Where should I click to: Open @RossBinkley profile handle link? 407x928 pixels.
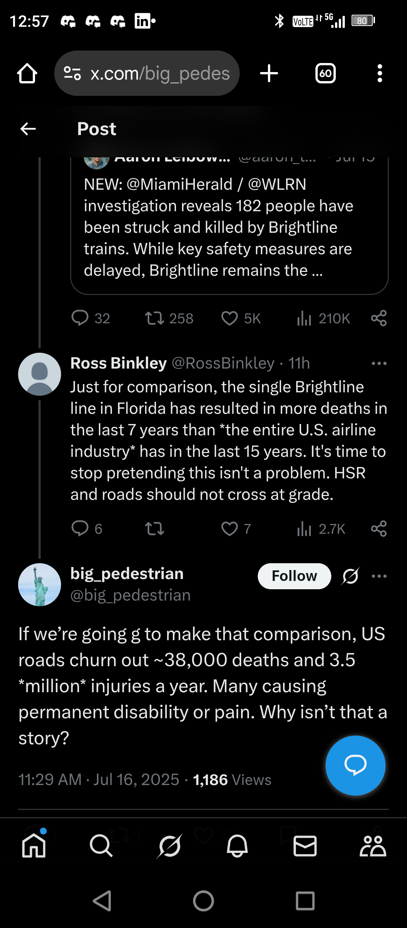click(223, 364)
